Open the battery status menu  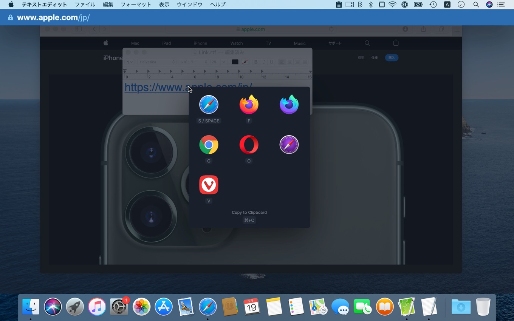(x=418, y=5)
